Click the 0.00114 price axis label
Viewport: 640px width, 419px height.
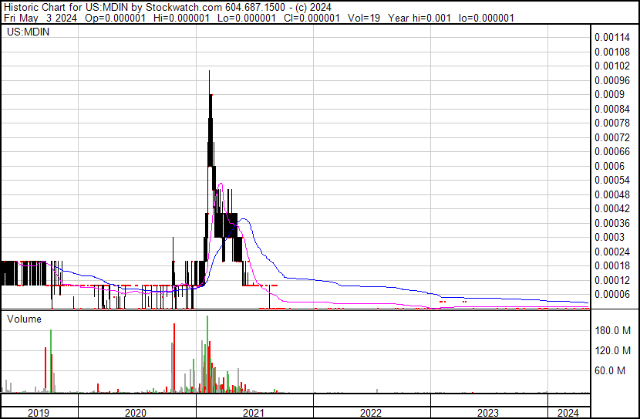point(612,37)
